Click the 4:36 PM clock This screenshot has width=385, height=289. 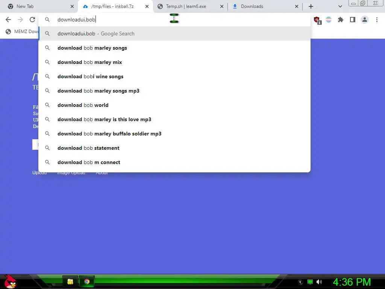(352, 282)
